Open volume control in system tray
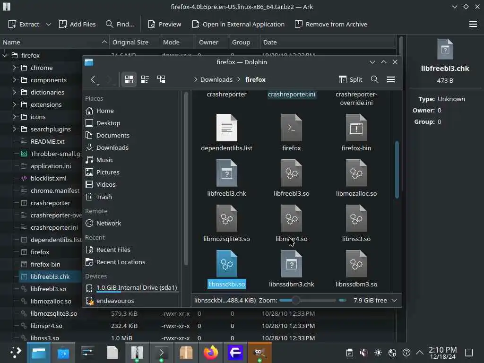484x363 pixels. click(363, 353)
